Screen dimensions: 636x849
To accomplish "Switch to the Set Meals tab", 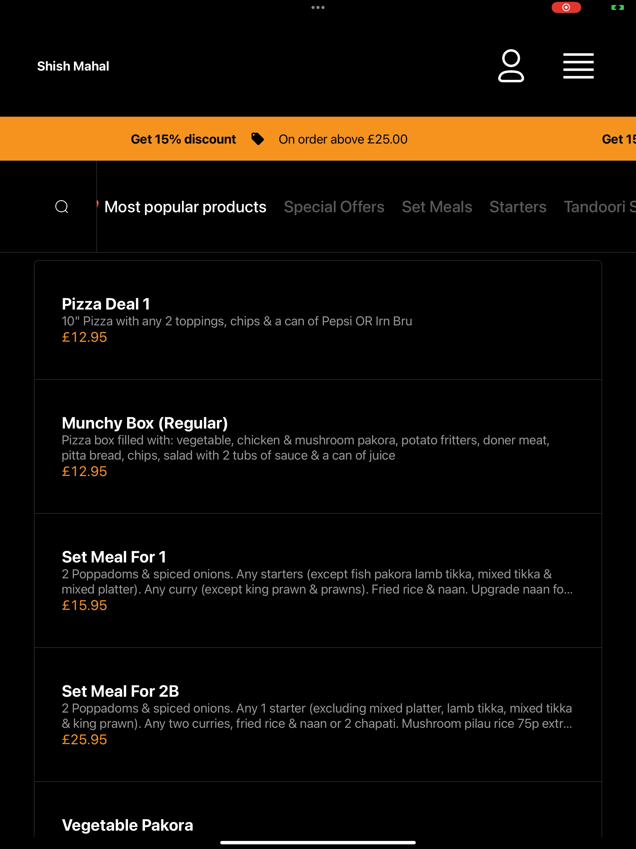I will point(437,207).
